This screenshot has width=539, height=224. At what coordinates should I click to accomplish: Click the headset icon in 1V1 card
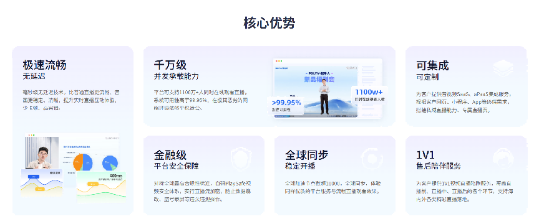503,159
